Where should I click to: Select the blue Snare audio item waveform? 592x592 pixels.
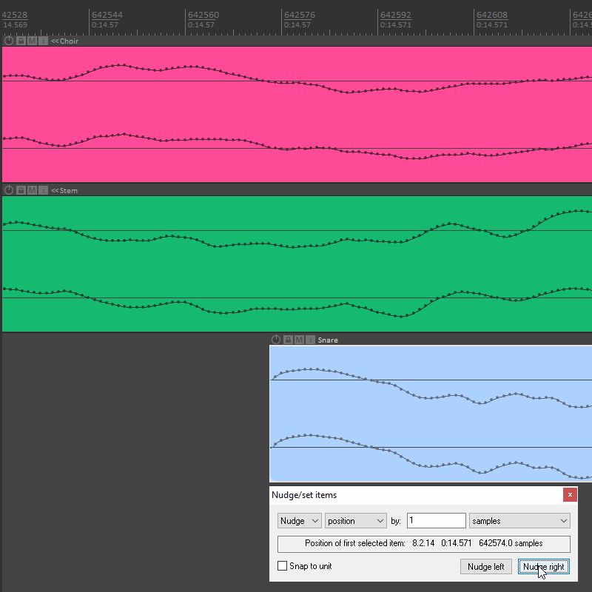coord(431,414)
